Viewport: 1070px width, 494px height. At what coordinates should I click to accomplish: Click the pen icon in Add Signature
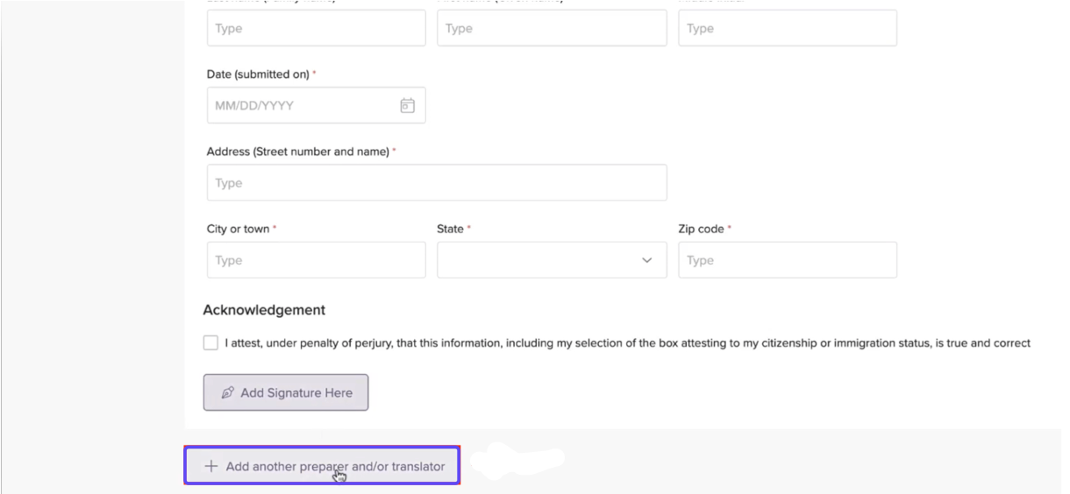(x=228, y=393)
